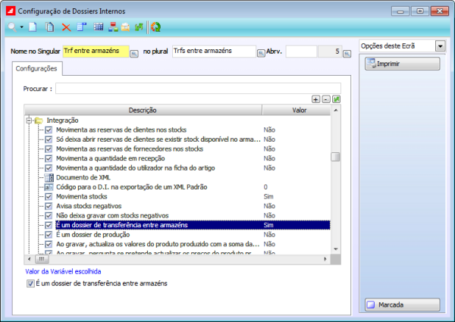Open the Opções deste Ecrã dropdown
The height and width of the screenshot is (322, 455).
(441, 46)
